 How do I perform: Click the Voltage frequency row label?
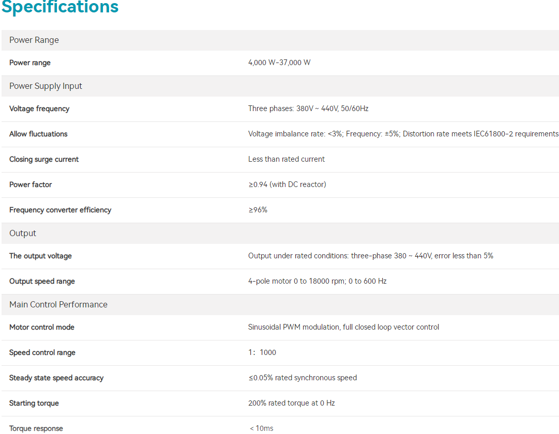click(39, 109)
